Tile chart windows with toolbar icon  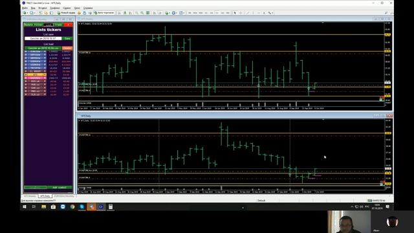pyautogui.click(x=148, y=13)
